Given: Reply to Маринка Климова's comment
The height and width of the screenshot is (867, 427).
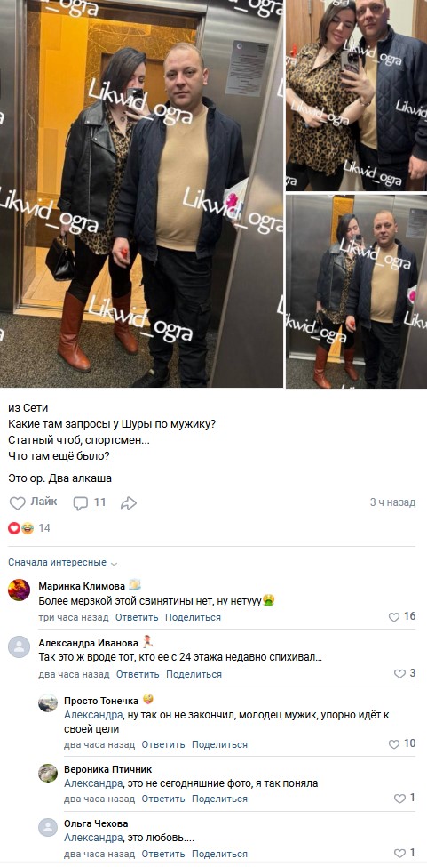Looking at the screenshot, I should coord(137,617).
